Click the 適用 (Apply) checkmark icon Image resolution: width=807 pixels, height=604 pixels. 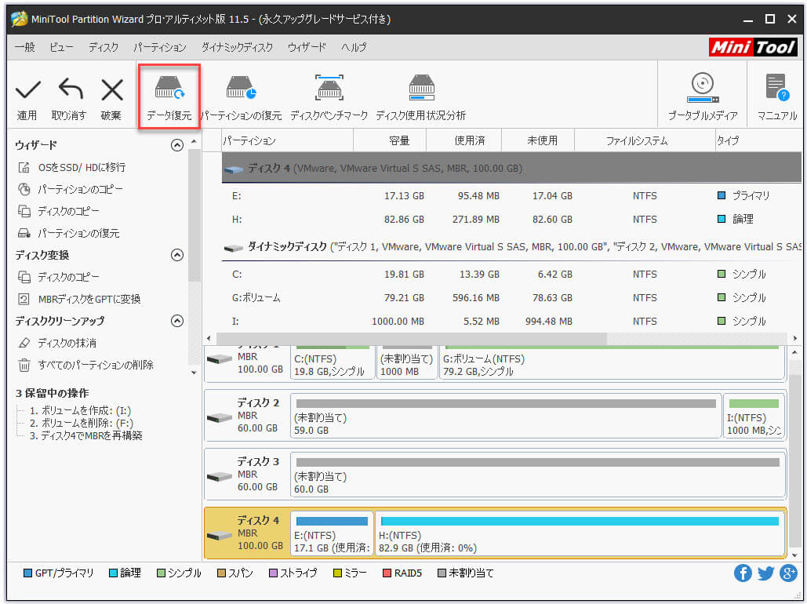click(x=27, y=90)
